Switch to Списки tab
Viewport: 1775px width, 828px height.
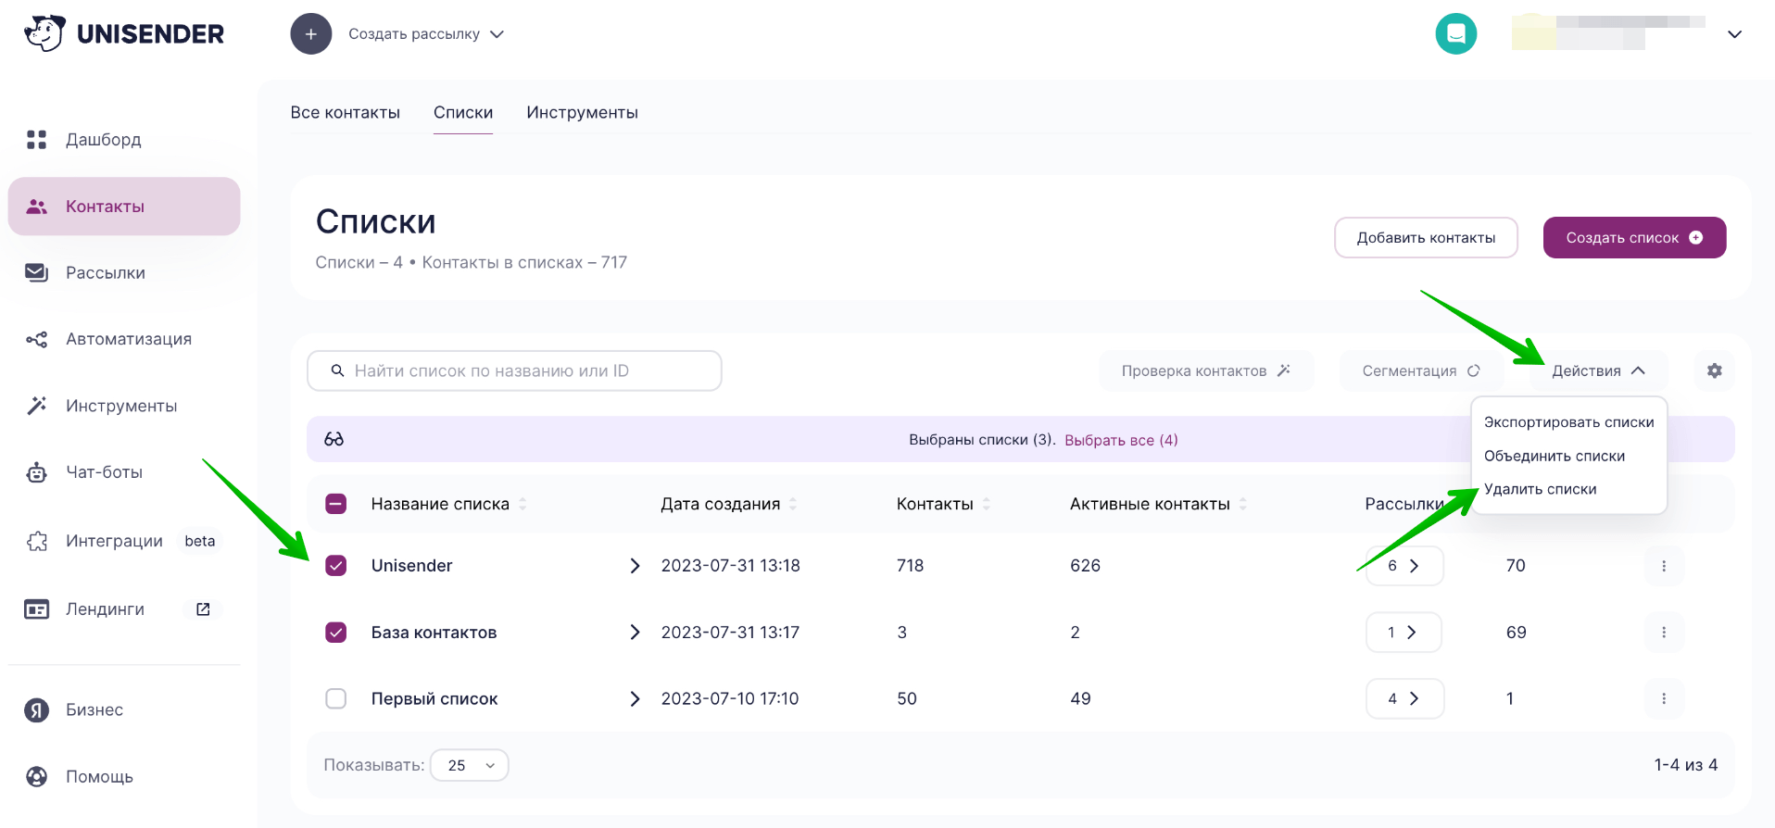(x=463, y=113)
